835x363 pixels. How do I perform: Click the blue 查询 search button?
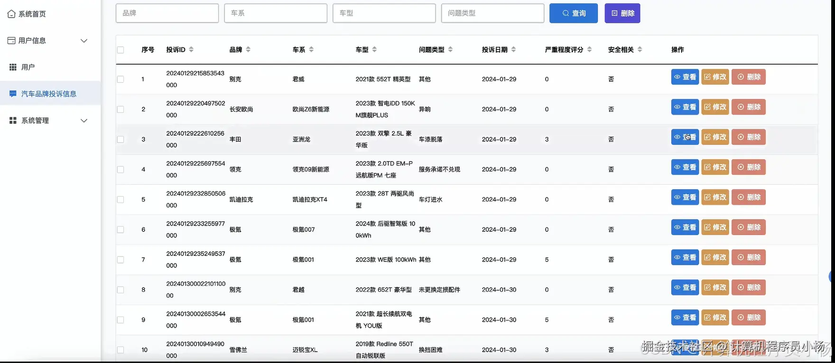(574, 13)
